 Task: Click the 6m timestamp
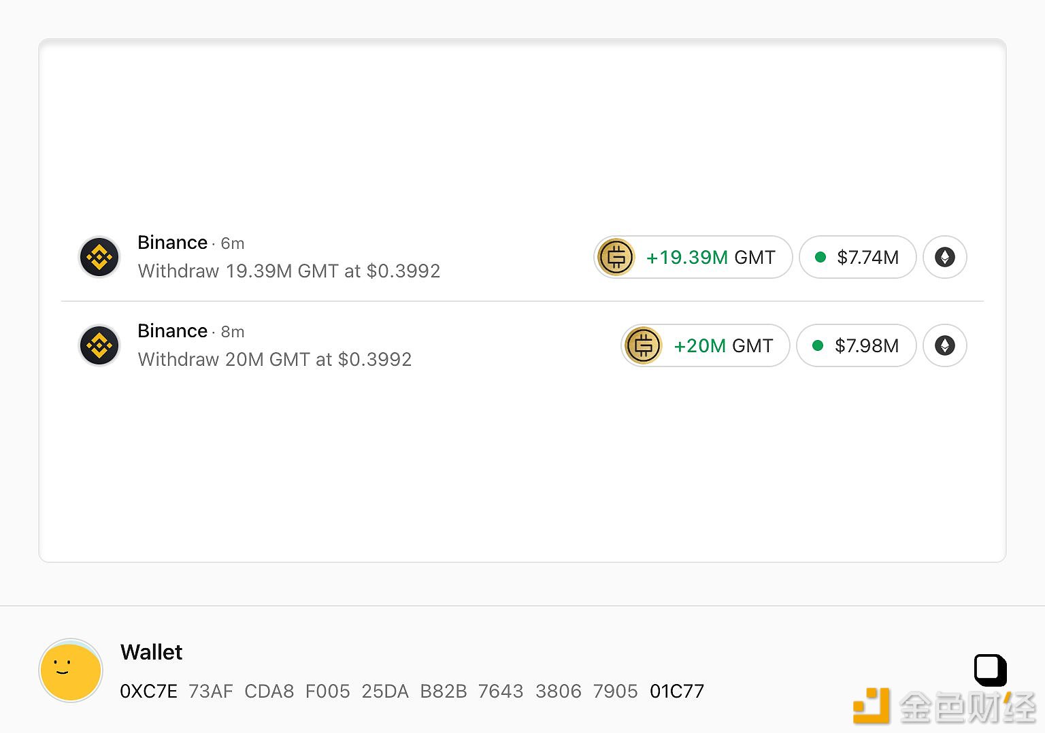[x=233, y=243]
